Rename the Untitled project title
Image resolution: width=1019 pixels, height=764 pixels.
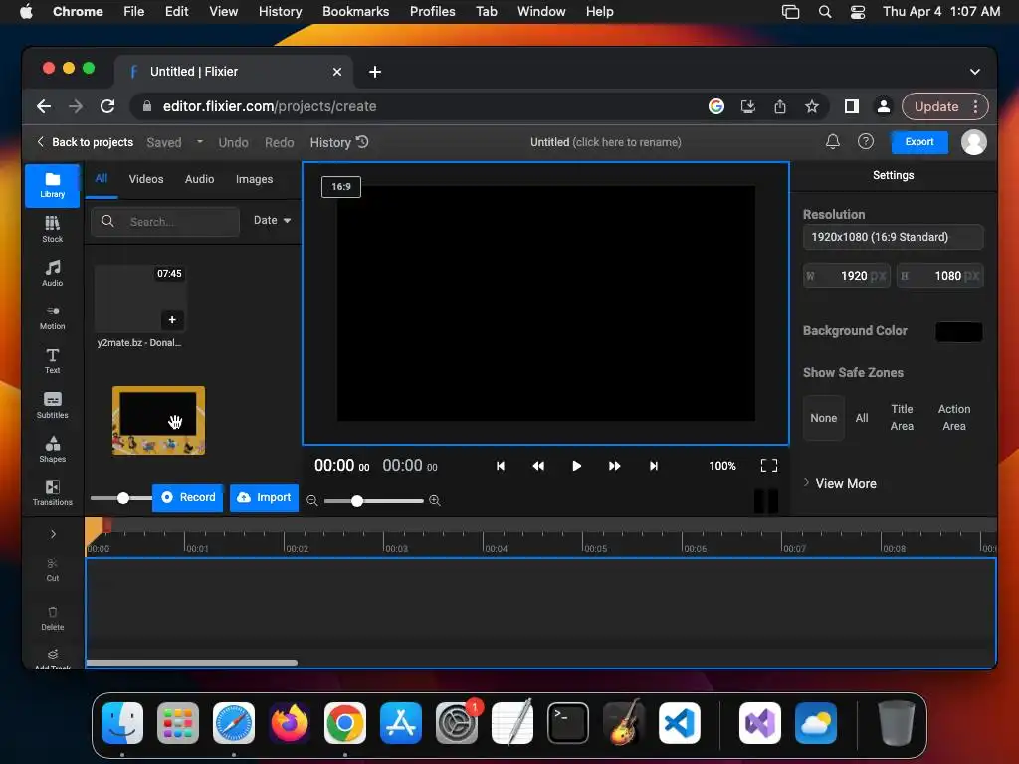(606, 141)
